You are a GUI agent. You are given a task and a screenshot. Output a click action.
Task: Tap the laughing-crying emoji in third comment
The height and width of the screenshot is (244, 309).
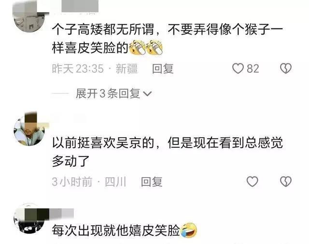[x=189, y=230]
